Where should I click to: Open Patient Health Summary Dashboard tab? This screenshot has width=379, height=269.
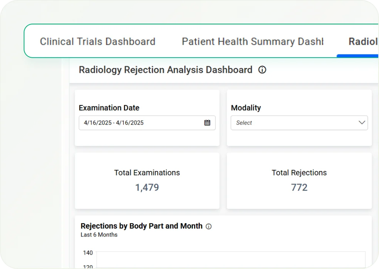252,41
